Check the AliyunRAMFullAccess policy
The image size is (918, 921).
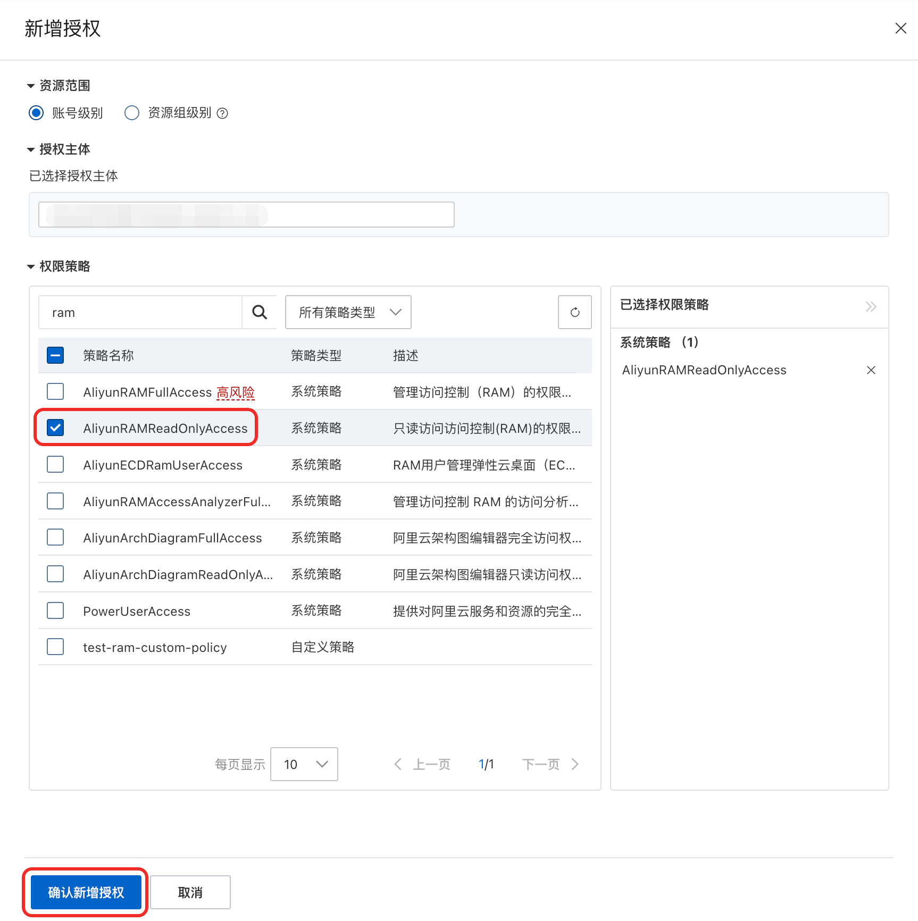55,391
